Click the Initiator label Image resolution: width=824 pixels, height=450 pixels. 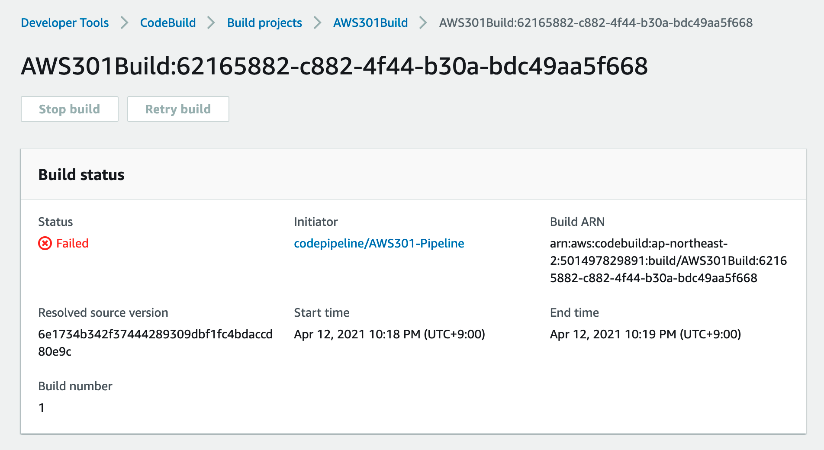click(316, 222)
